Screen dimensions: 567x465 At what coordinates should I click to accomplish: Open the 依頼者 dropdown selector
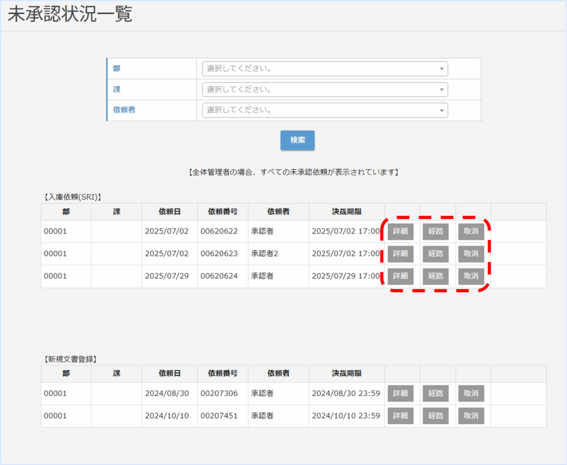click(324, 110)
